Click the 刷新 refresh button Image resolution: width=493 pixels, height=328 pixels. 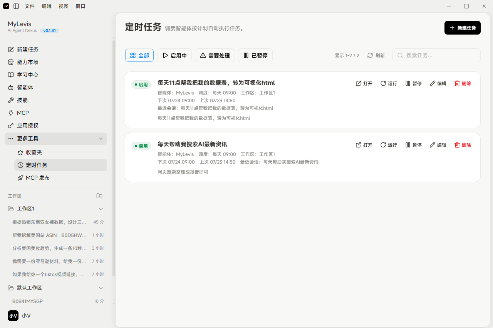click(376, 55)
